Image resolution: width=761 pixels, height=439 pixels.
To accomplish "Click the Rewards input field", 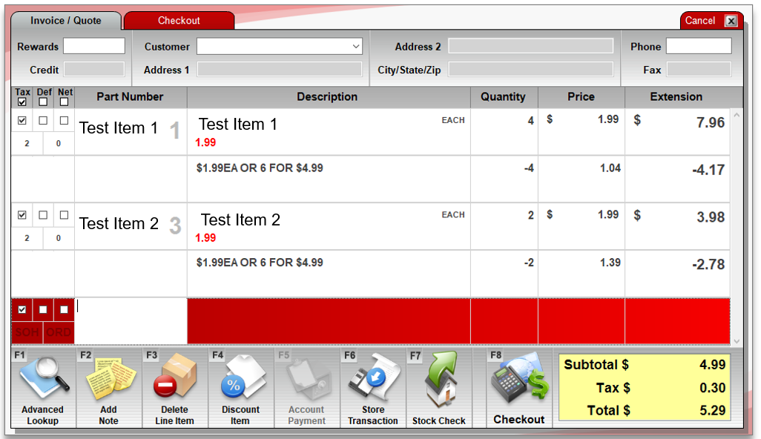I will pos(94,47).
